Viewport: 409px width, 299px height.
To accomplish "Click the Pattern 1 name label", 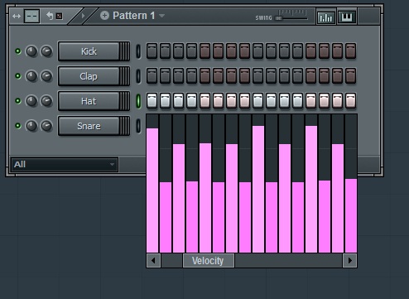I will tap(133, 16).
